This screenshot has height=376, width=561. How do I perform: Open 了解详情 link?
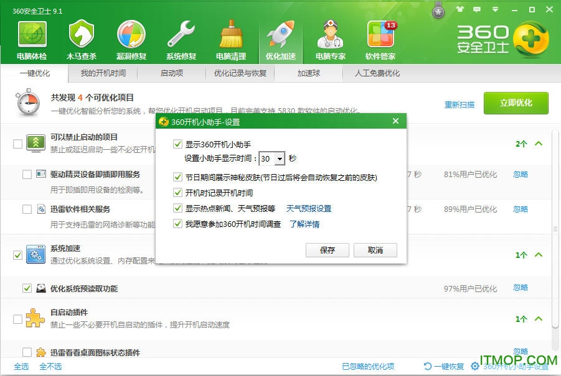click(304, 224)
